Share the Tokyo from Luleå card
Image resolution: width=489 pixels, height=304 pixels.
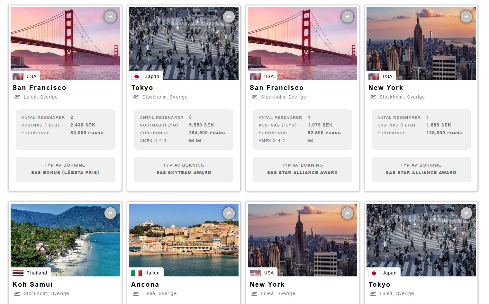(466, 213)
